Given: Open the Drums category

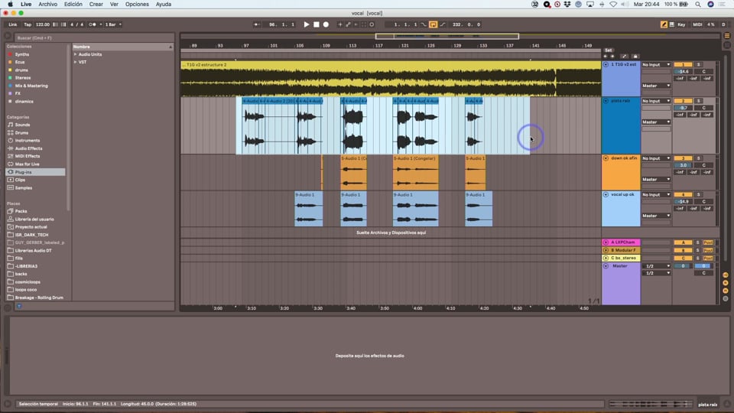Looking at the screenshot, I should pos(21,132).
